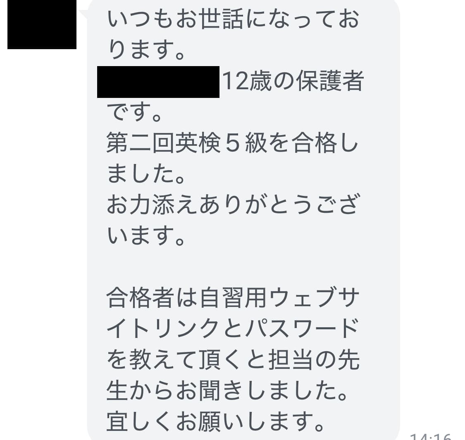Click the speech bubble tail beside avatar
Viewport: 465px width, 440px height.
pos(83,14)
